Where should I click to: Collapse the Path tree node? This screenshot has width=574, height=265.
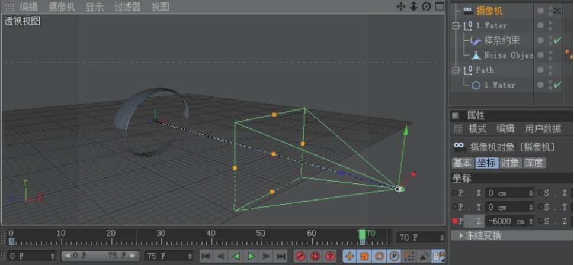pos(456,70)
